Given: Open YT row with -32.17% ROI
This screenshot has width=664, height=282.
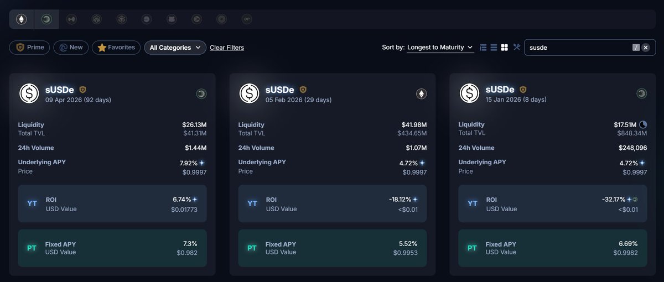Looking at the screenshot, I should pos(553,204).
